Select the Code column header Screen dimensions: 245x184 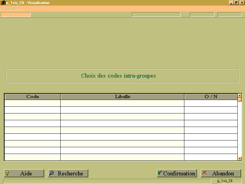(32, 97)
